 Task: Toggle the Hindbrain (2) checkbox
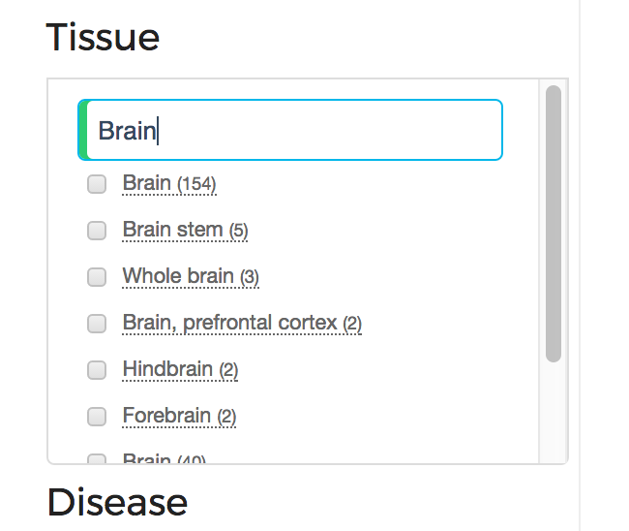click(97, 369)
